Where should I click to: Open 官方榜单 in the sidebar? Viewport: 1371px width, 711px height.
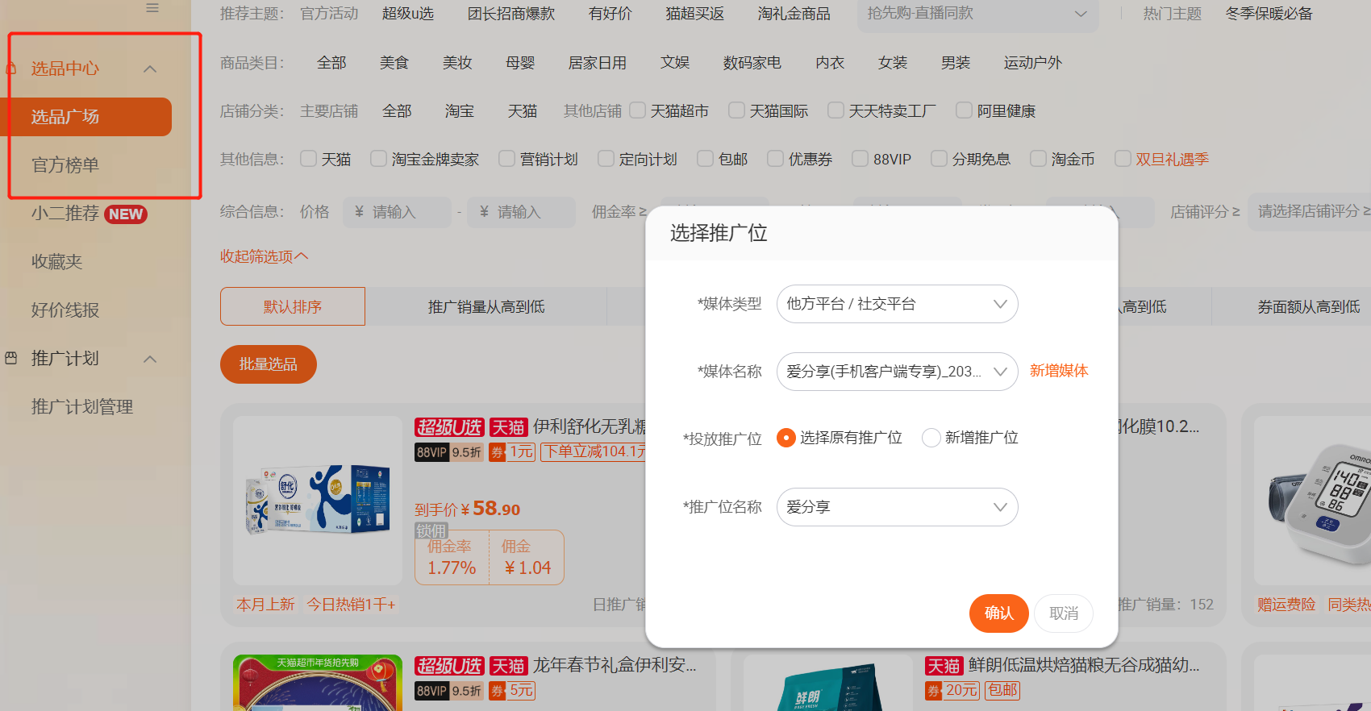65,165
